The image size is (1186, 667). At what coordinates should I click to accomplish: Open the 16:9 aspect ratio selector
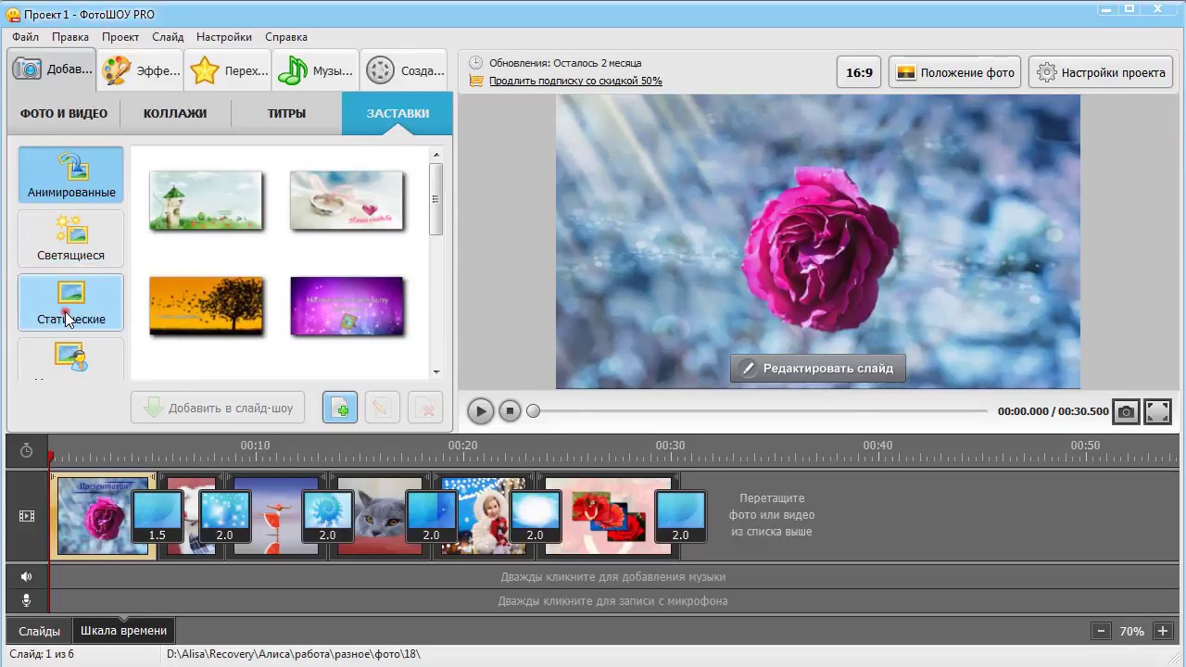pyautogui.click(x=859, y=72)
